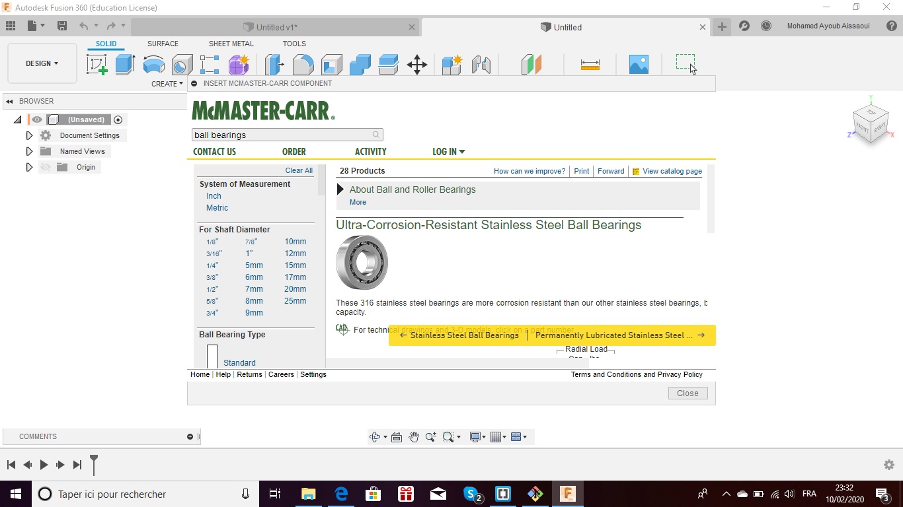
Task: Select the Revolve tool
Action: (153, 65)
